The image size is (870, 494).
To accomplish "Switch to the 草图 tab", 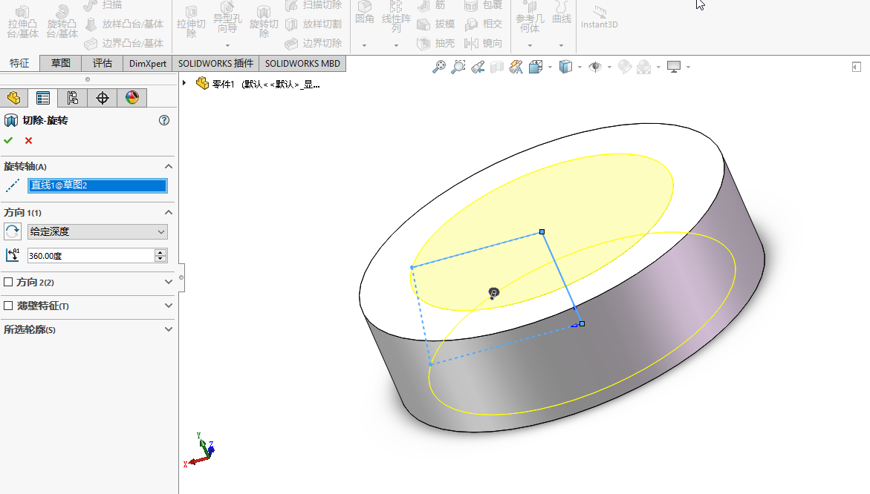I will (61, 64).
